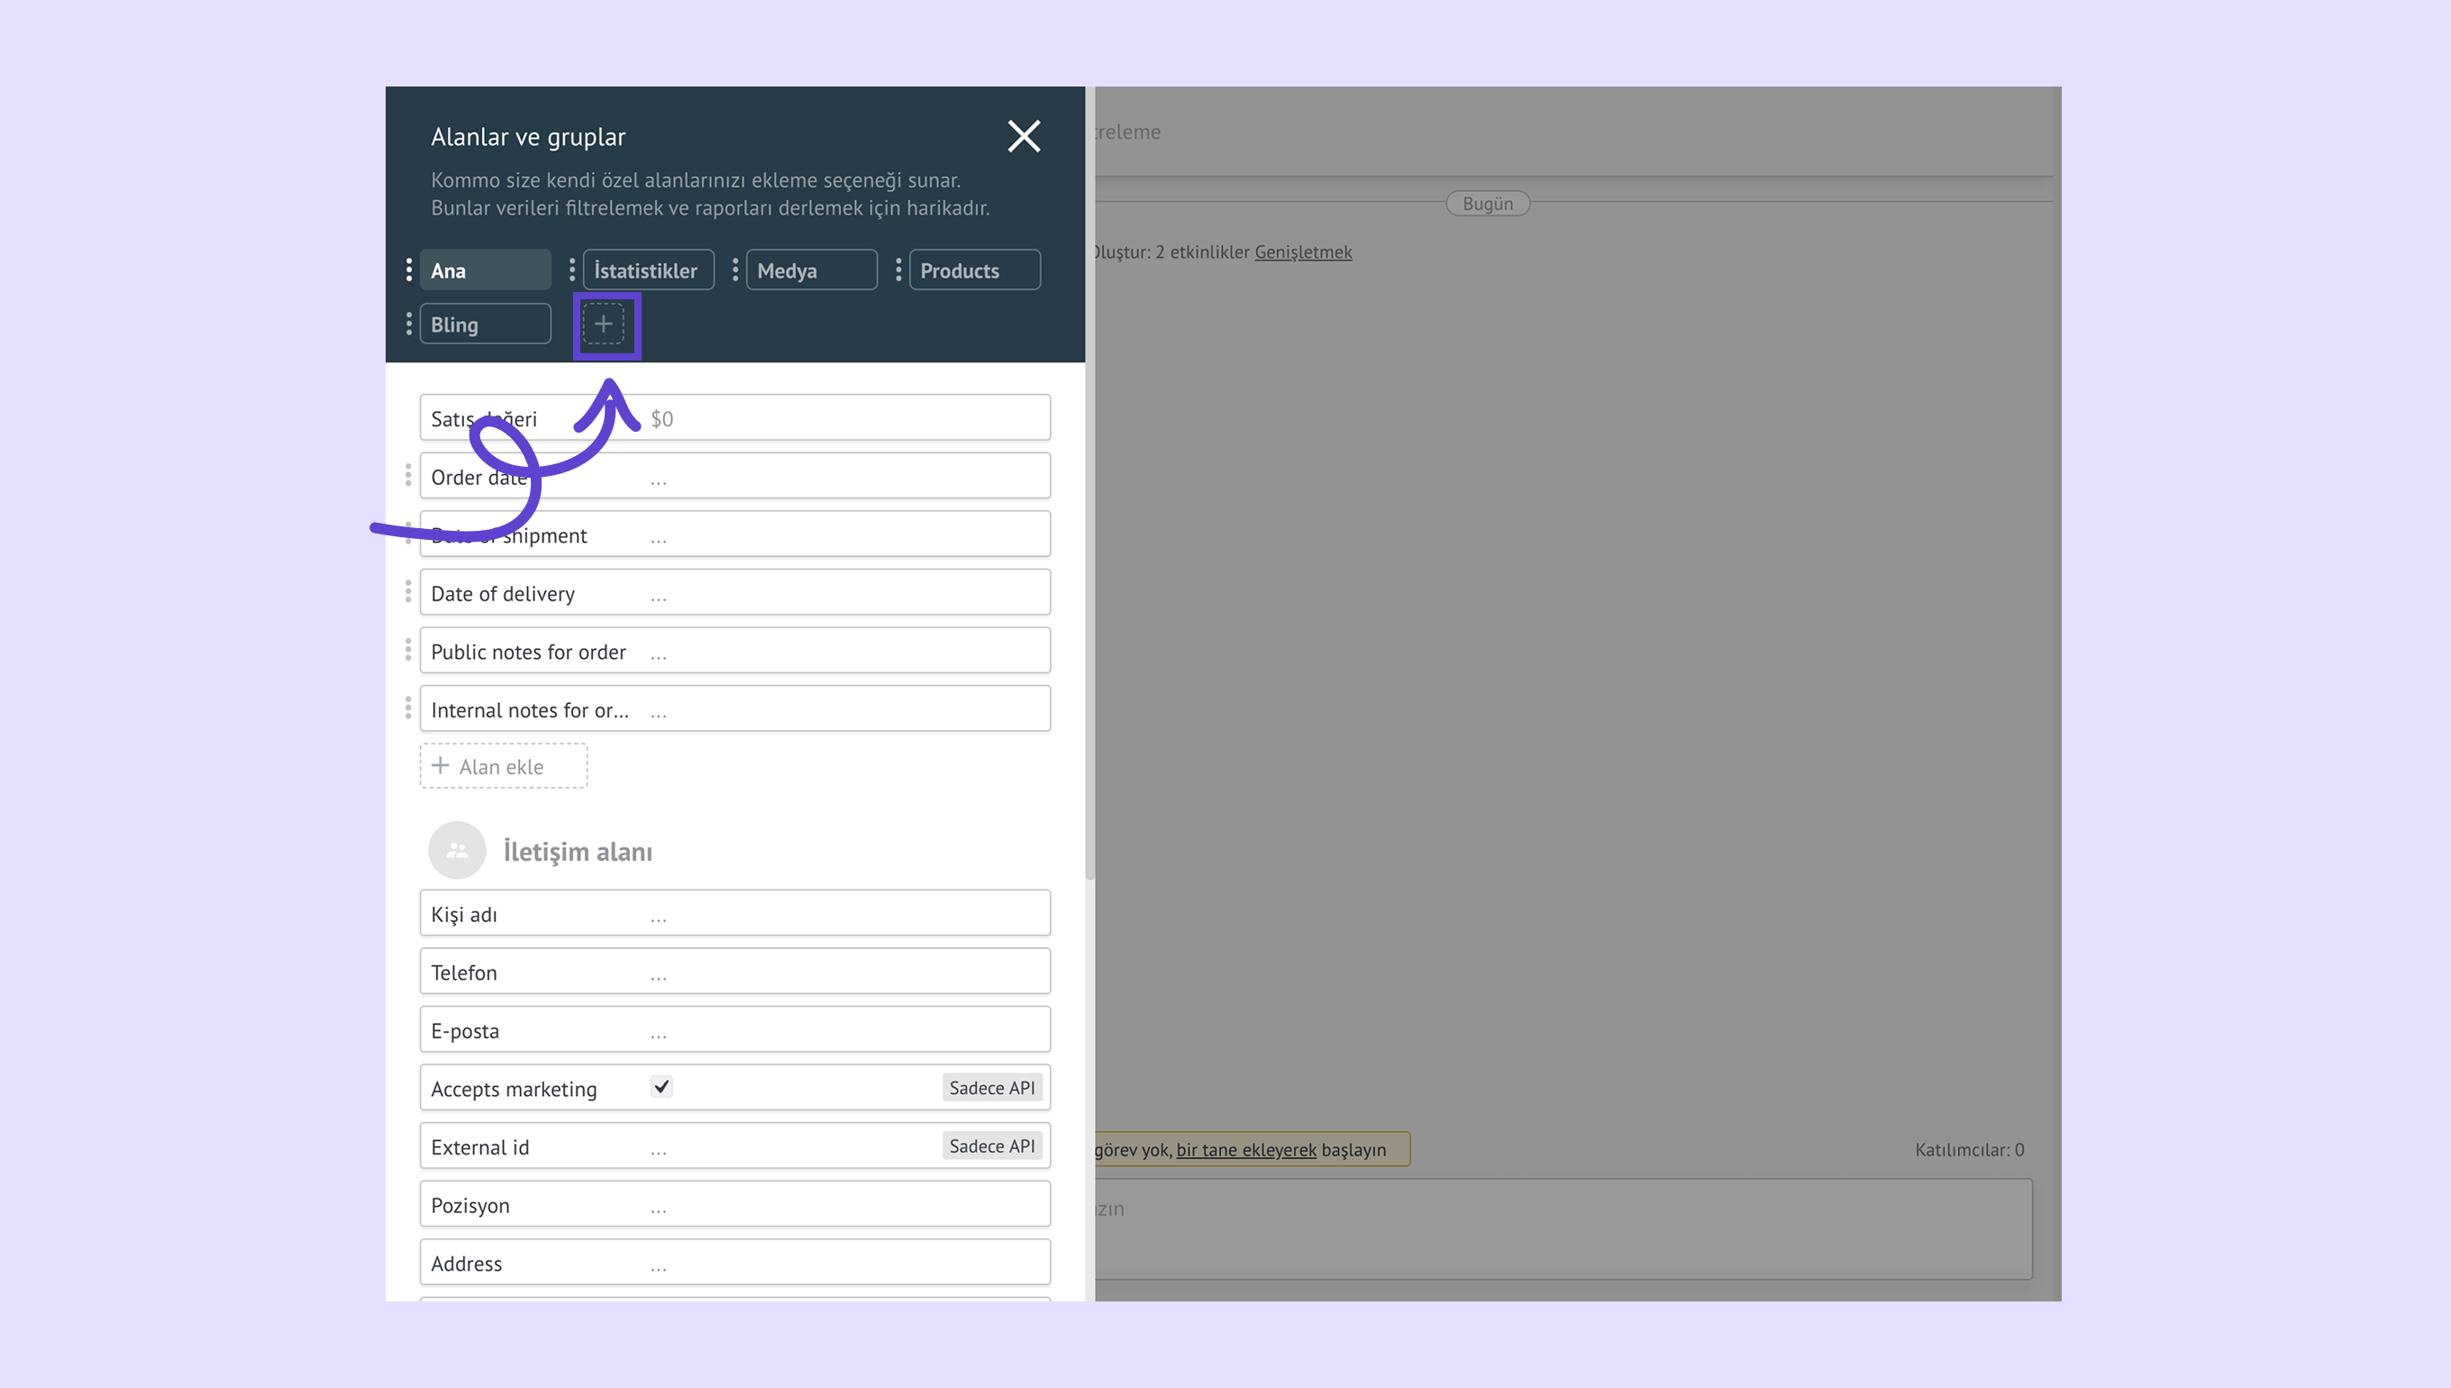This screenshot has height=1388, width=2451.
Task: Click the drag handle of the Order date field
Action: [x=408, y=475]
